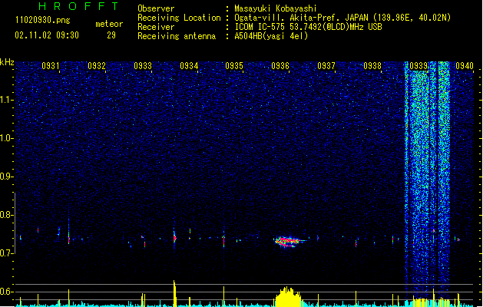Select observer name Masayuki Kobayashi
Image resolution: width=483 pixels, height=307 pixels.
(x=276, y=8)
